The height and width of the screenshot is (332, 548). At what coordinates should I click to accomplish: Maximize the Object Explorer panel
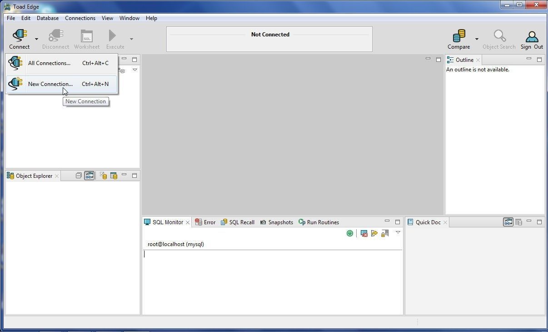click(135, 176)
